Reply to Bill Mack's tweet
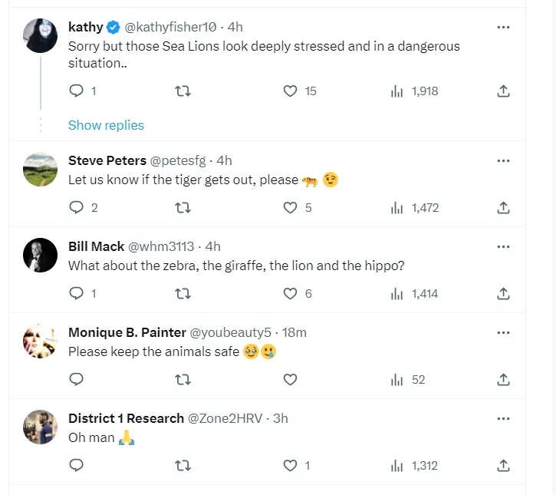 coord(77,293)
